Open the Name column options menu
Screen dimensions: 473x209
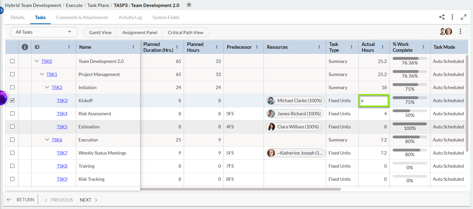pos(133,47)
